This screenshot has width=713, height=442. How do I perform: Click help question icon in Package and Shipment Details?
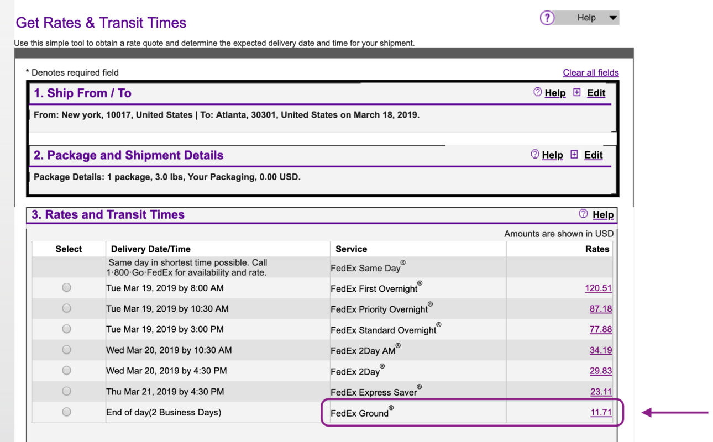point(535,154)
